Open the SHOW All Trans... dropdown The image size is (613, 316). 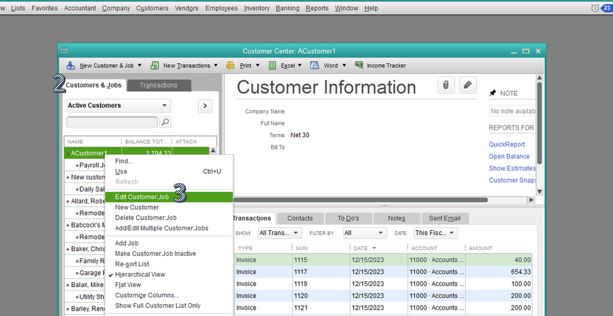[x=280, y=233]
